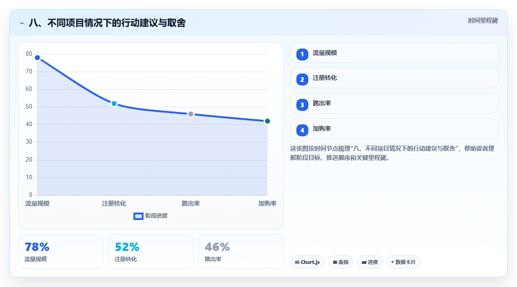Click the 78% value on its stat card
Screen dimensions: 517x287
37,247
